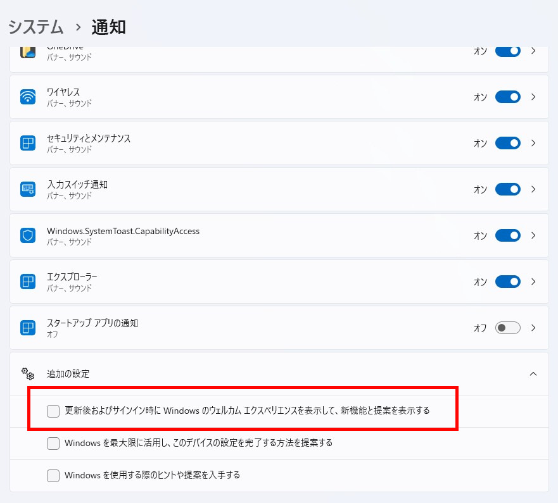Viewport: 558px width, 503px height.
Task: Click the セキュリティとメンテナンス app icon
Action: [x=28, y=143]
